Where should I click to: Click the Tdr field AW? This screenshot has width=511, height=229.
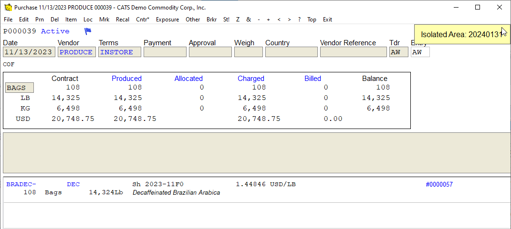(x=398, y=52)
